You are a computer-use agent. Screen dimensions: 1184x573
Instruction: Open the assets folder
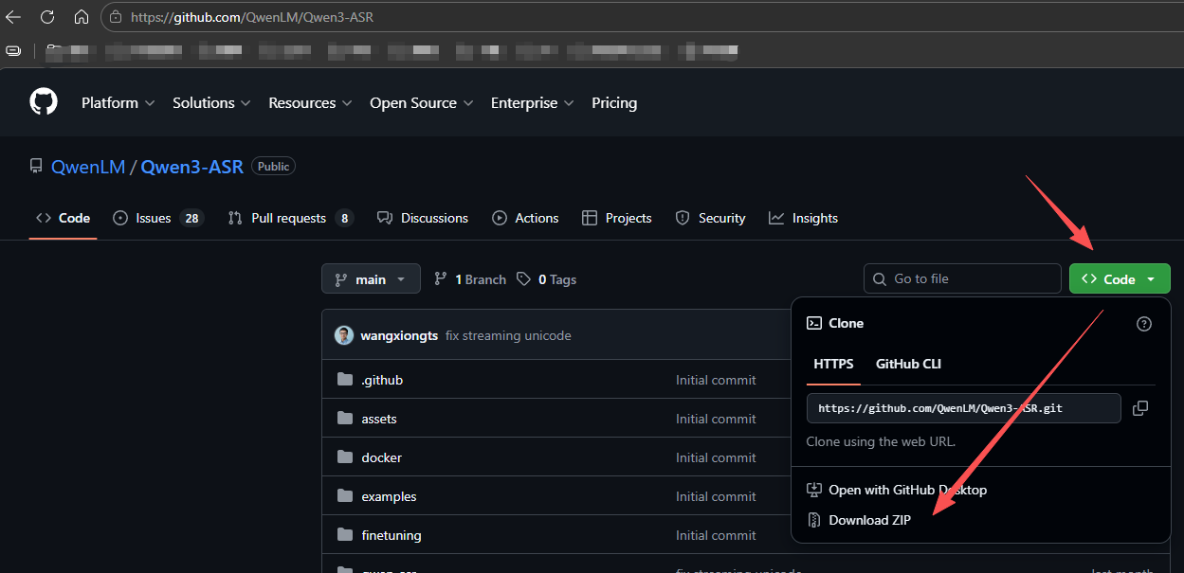coord(379,419)
